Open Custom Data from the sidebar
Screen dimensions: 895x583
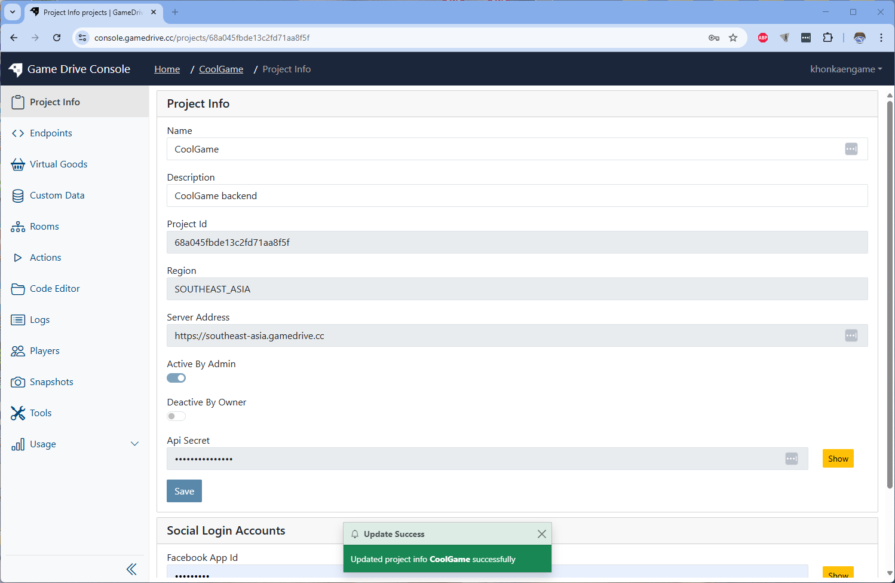[18, 195]
